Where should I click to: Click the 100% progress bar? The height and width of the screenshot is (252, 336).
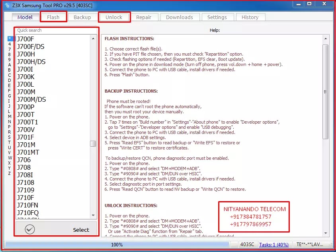coord(117,244)
